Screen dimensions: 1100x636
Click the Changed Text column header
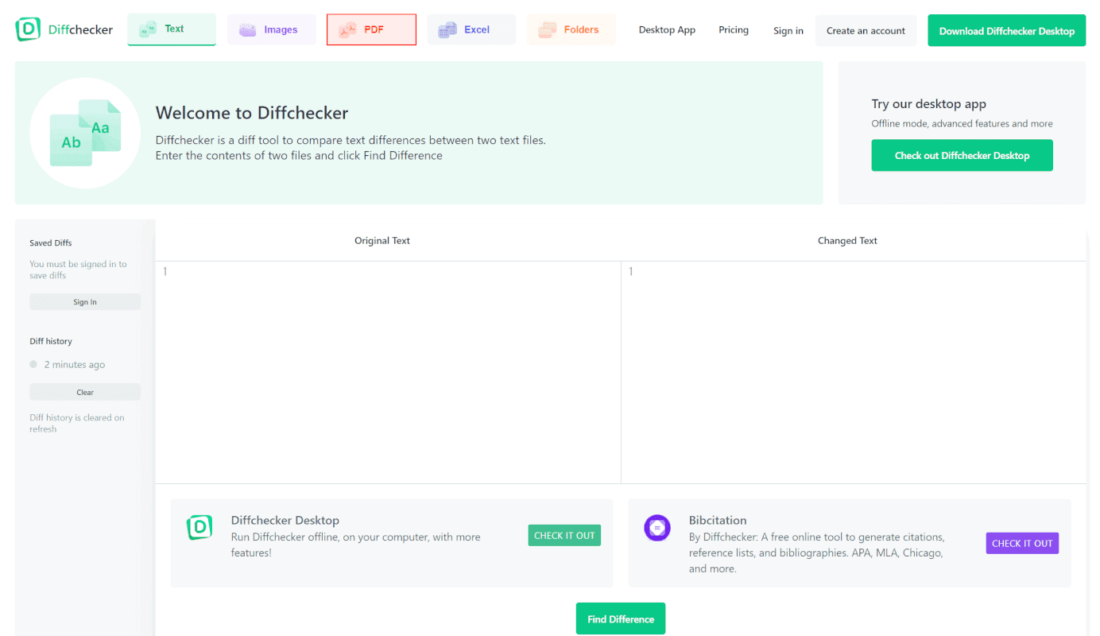tap(847, 241)
